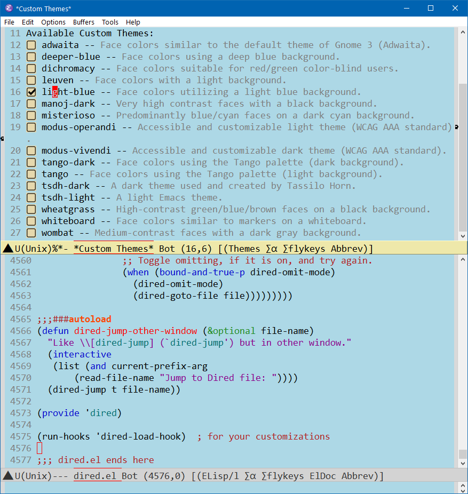Toggle the tango-dark theme checkbox
468x494 pixels.
(31, 163)
